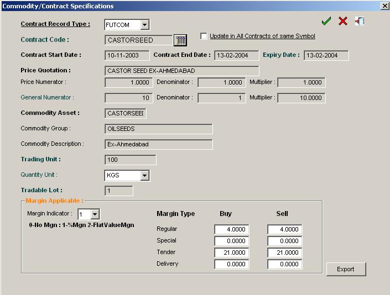This screenshot has height=295, width=390.
Task: Click the green checkmark save icon
Action: tap(326, 22)
